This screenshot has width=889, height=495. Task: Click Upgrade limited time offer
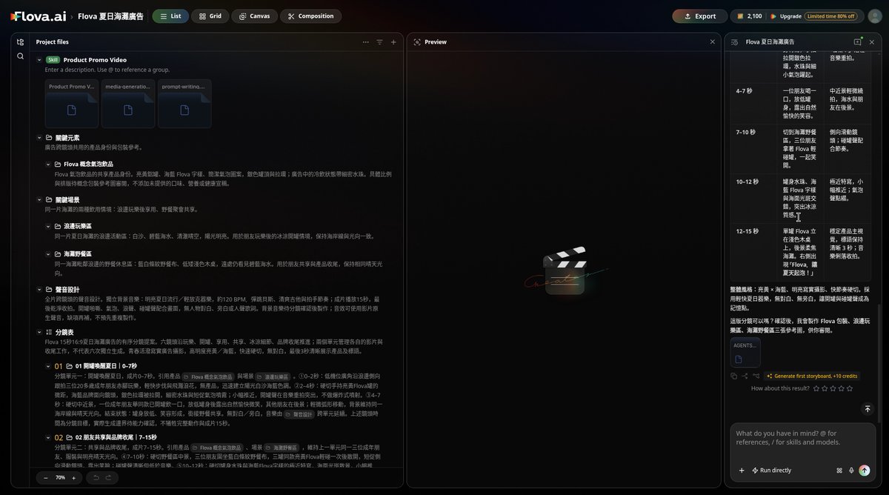click(x=813, y=16)
